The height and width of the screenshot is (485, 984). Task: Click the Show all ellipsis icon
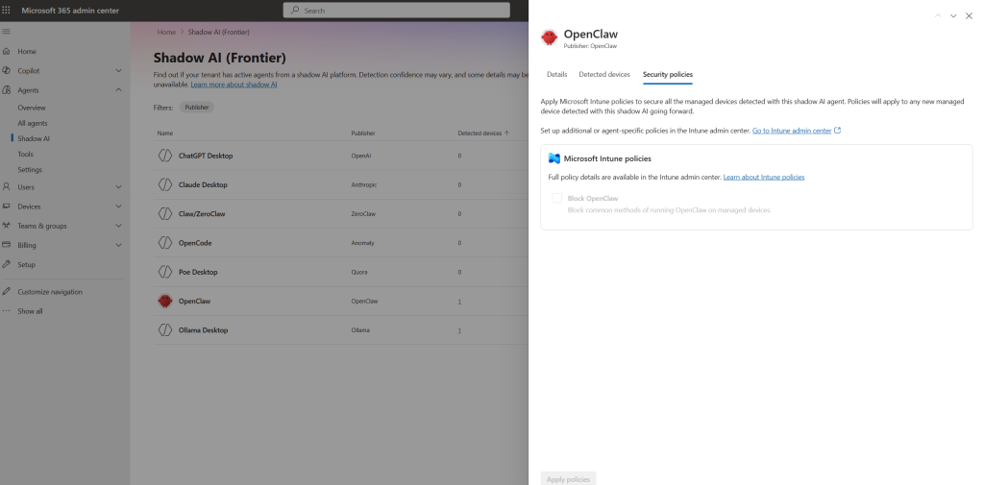click(x=7, y=311)
